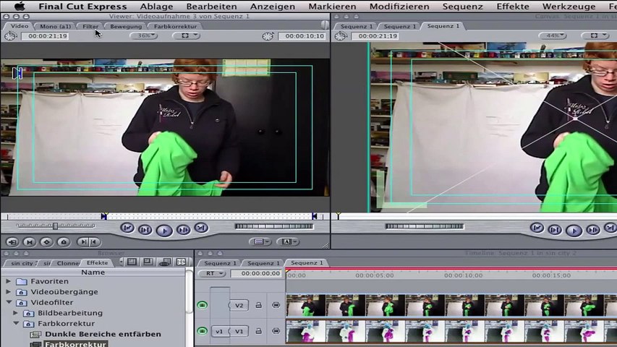This screenshot has width=617, height=347.
Task: Expand the Favoriten folder
Action: [9, 281]
